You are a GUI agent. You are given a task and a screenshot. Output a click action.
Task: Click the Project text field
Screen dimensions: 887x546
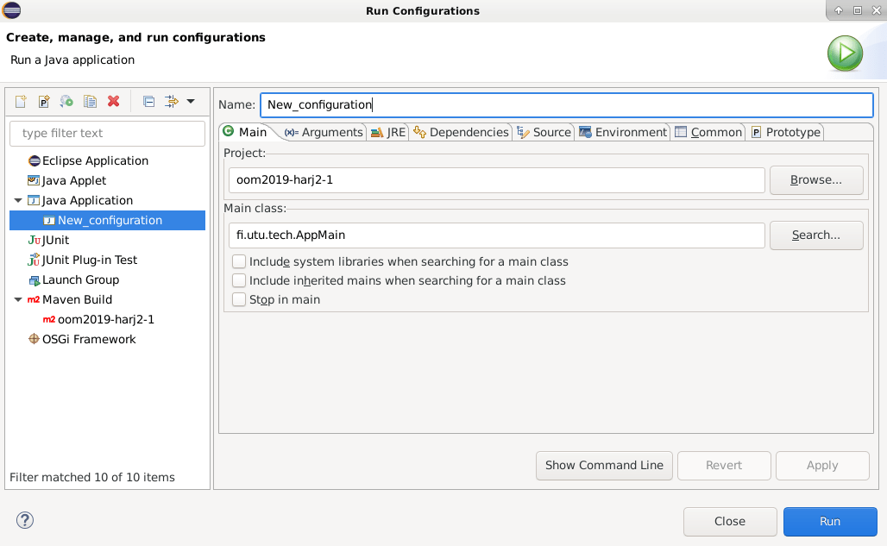pos(497,179)
